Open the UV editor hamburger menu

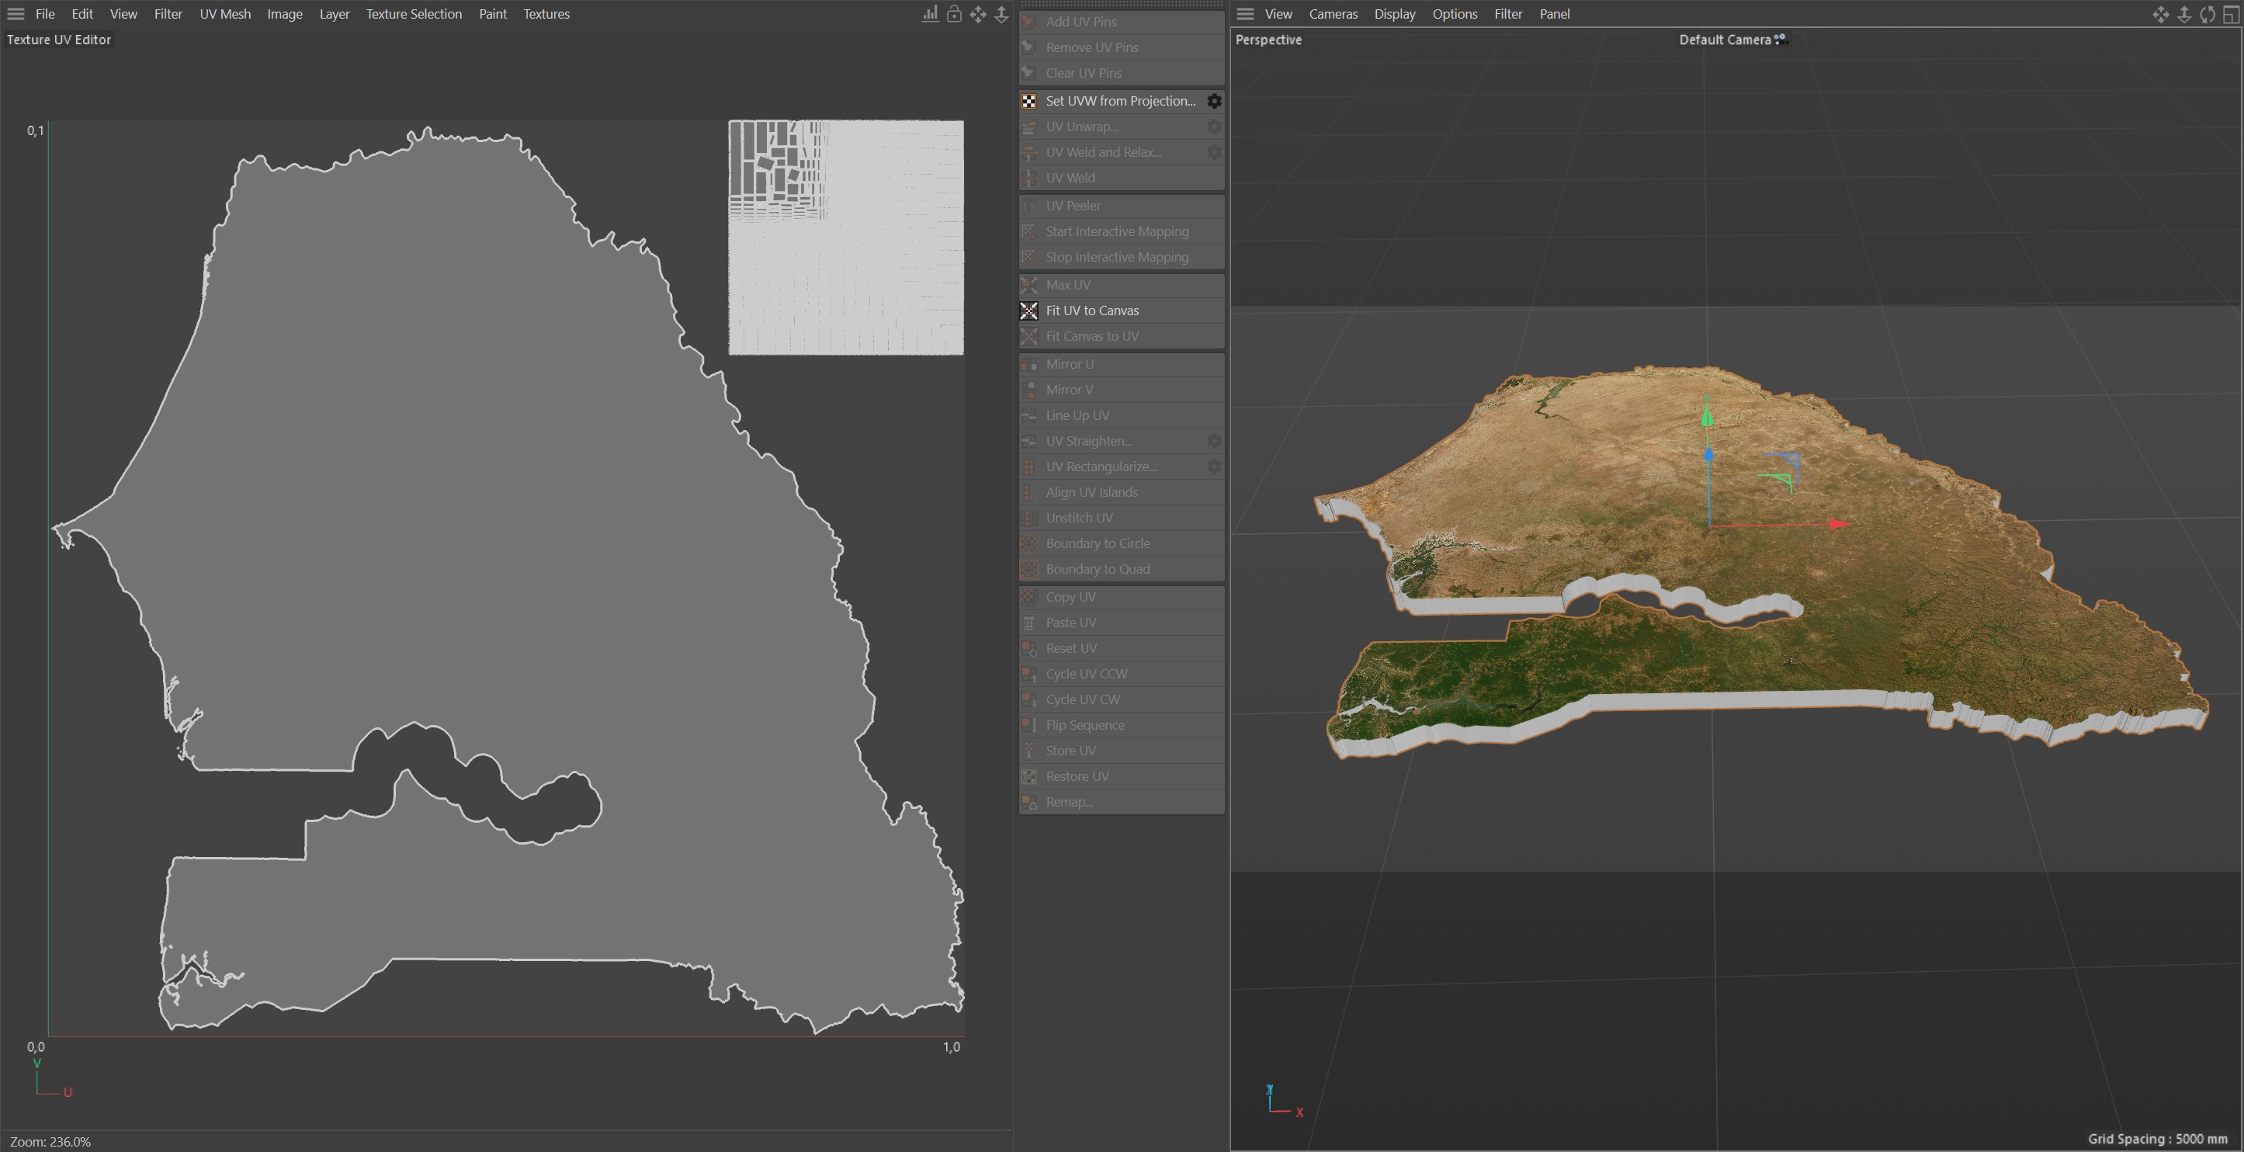[x=16, y=14]
